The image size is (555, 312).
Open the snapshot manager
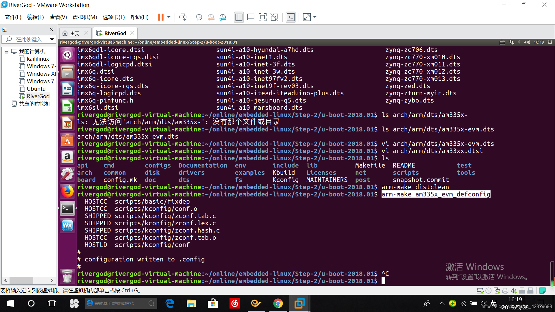223,17
